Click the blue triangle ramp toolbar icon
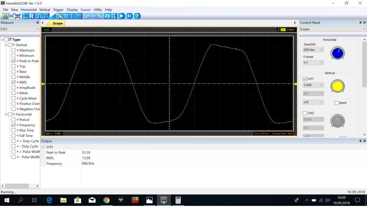This screenshot has width=367, height=220. [x=53, y=16]
